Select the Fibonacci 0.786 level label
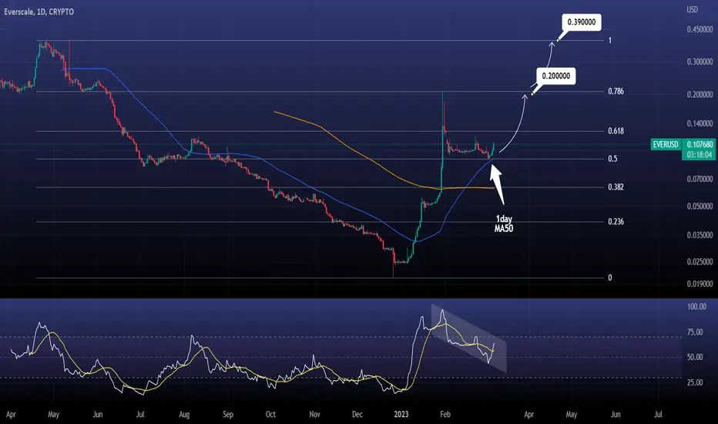Viewport: 718px width, 424px height. click(616, 91)
